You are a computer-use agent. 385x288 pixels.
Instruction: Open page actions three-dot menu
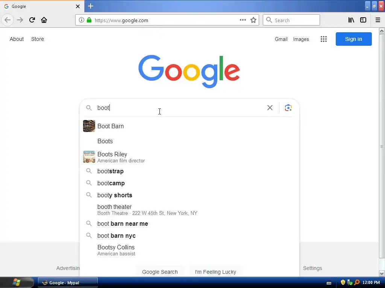[x=243, y=20]
